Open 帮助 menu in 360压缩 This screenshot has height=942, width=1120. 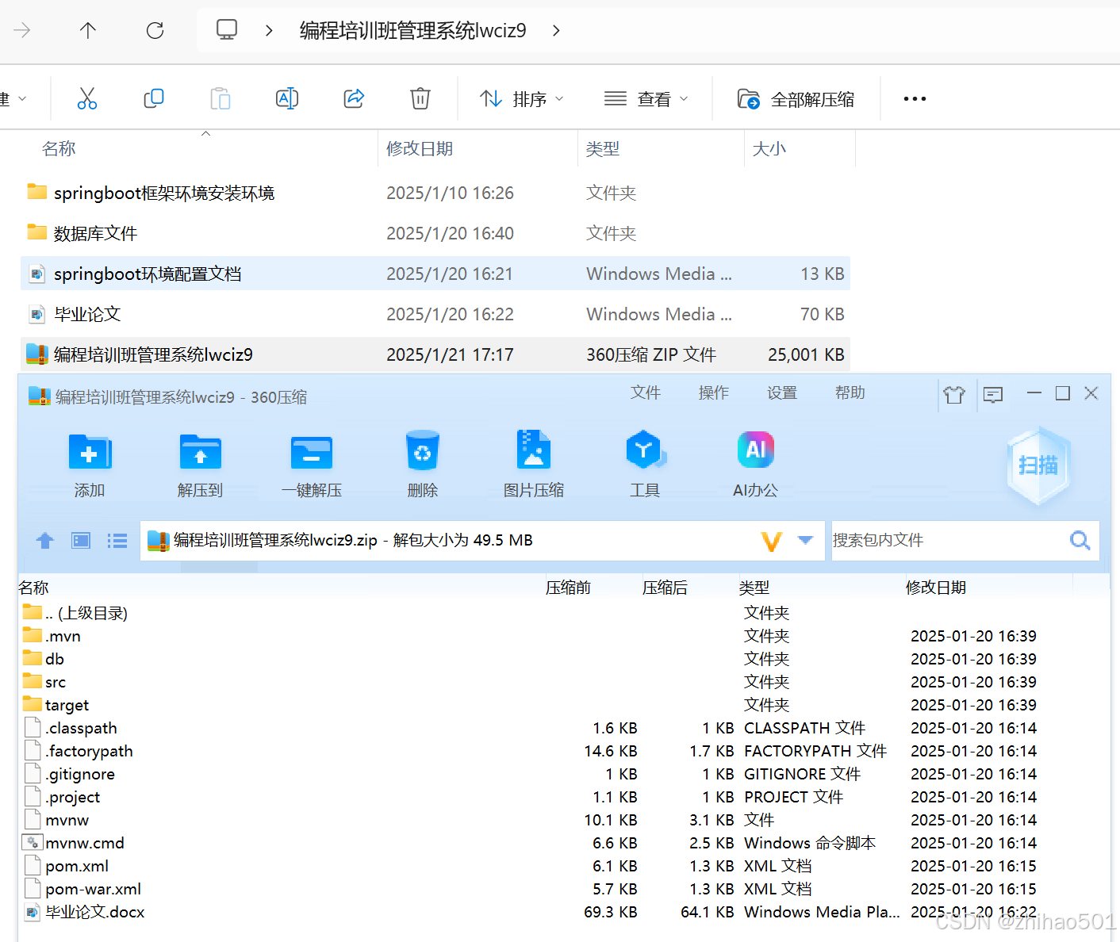pos(850,392)
